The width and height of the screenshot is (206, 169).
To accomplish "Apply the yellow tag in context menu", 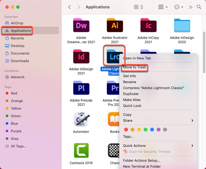I will click(139, 129).
